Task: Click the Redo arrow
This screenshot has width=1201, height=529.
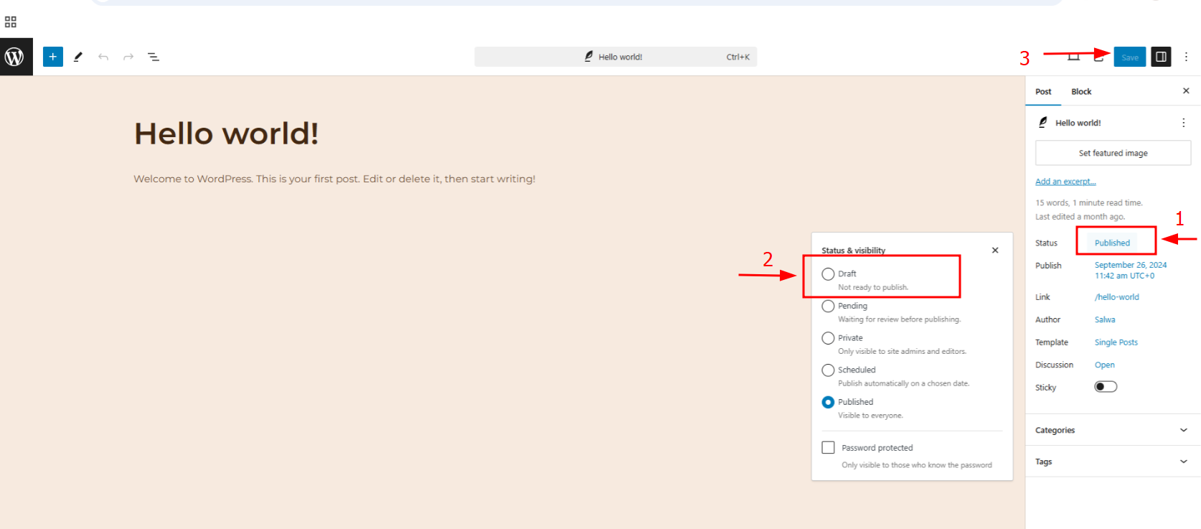Action: (x=128, y=57)
